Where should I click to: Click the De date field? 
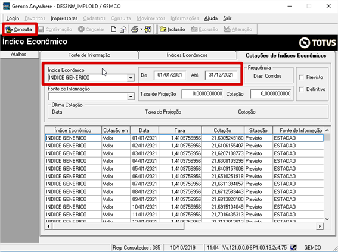point(170,75)
